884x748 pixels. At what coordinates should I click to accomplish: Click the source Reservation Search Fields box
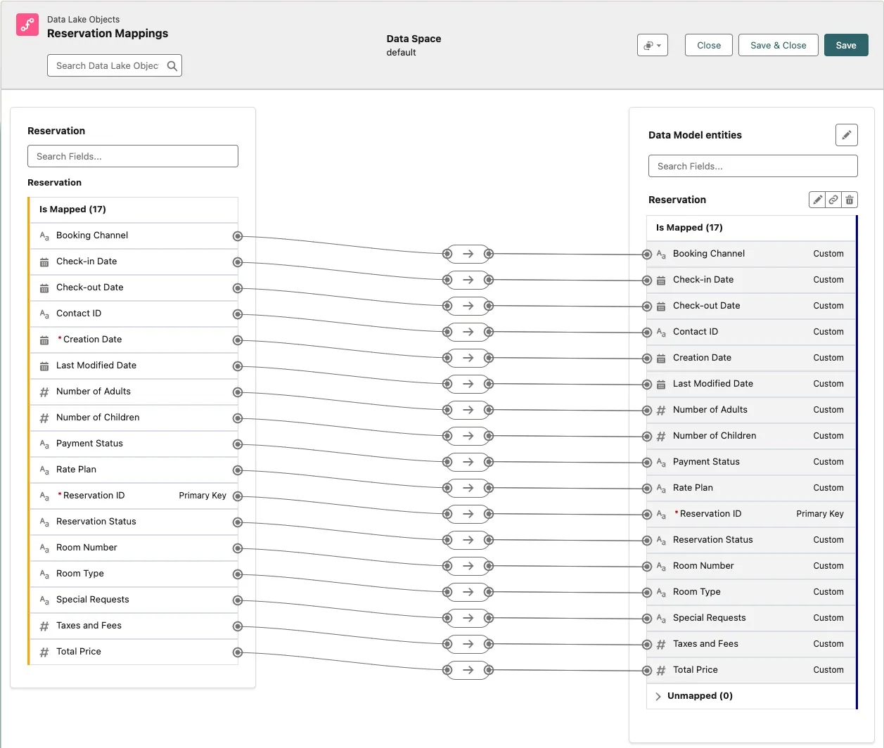133,156
